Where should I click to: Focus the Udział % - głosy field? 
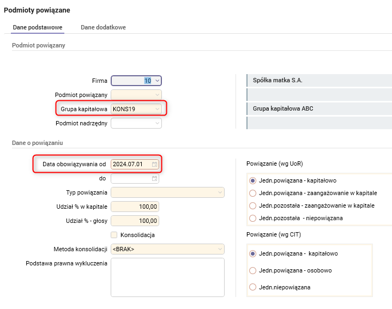[135, 221]
